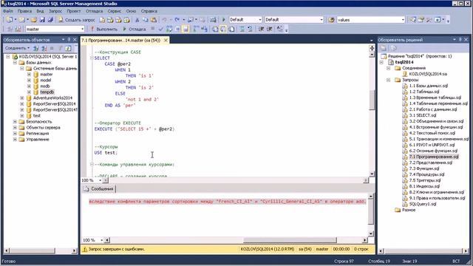Copy the selection to the clipboard
The width and height of the screenshot is (473, 266).
point(145,20)
